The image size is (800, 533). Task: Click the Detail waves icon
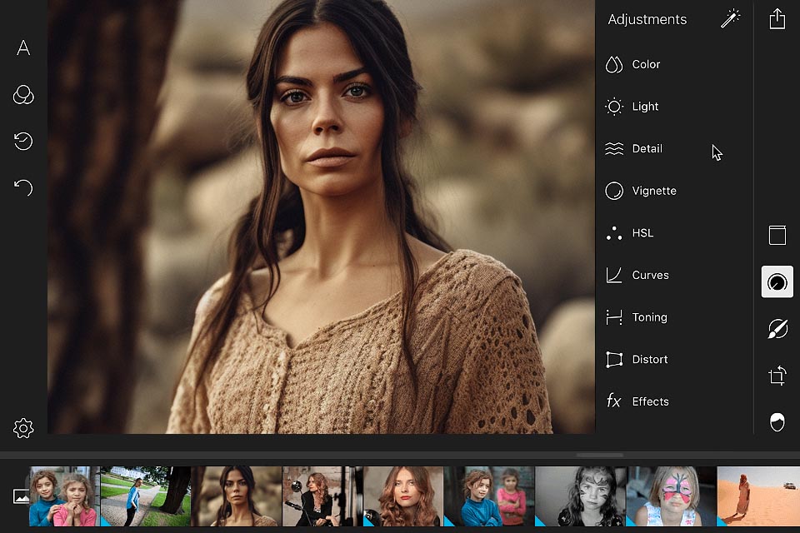(614, 148)
